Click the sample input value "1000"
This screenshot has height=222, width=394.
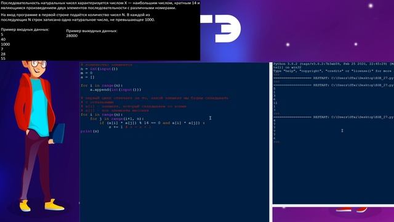pyautogui.click(x=6, y=44)
